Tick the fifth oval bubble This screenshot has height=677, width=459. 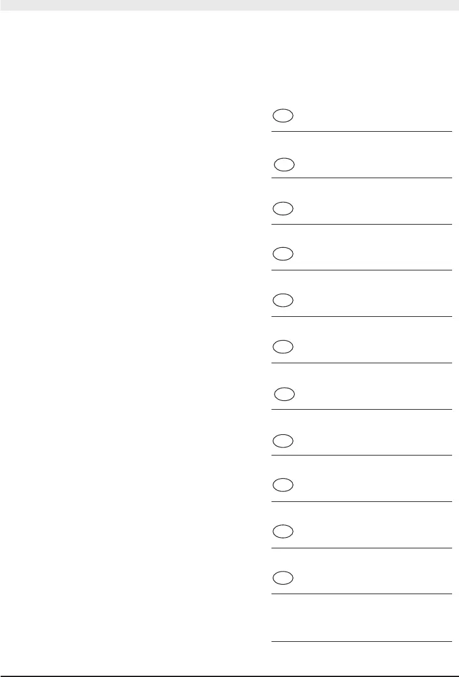pyautogui.click(x=283, y=300)
